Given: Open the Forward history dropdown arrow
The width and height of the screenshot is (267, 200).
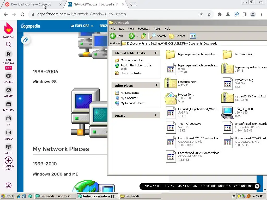Looking at the screenshot, I should pos(137,36).
